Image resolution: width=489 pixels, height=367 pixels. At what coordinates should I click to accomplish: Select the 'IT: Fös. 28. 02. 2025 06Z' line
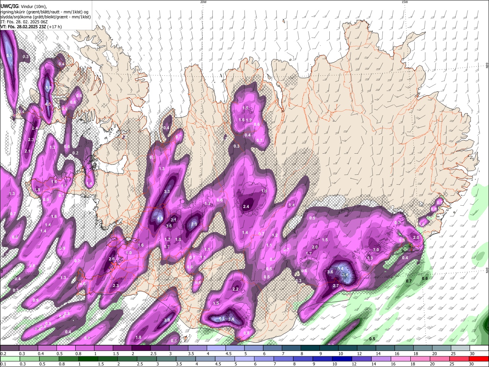tap(24, 22)
